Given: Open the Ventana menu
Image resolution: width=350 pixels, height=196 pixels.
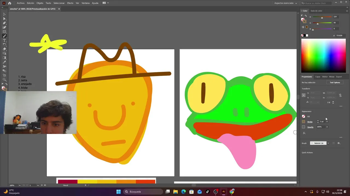Looking at the screenshot, I should [86, 3].
